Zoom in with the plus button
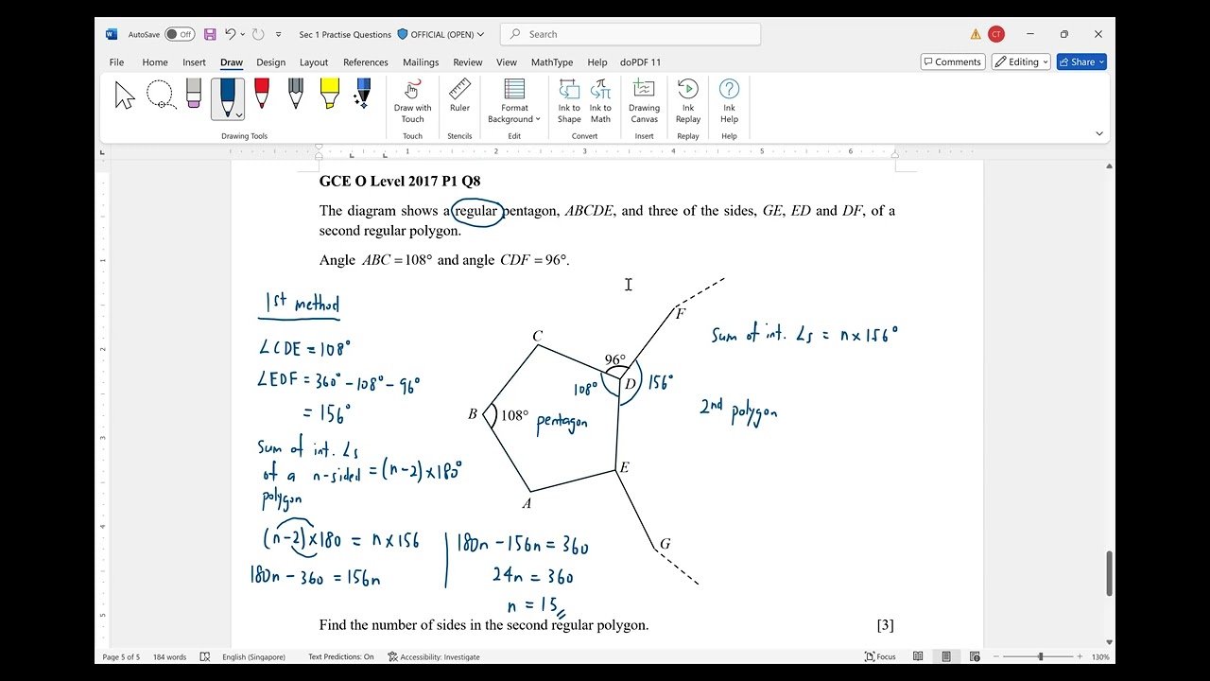This screenshot has width=1210, height=681. 1080,656
